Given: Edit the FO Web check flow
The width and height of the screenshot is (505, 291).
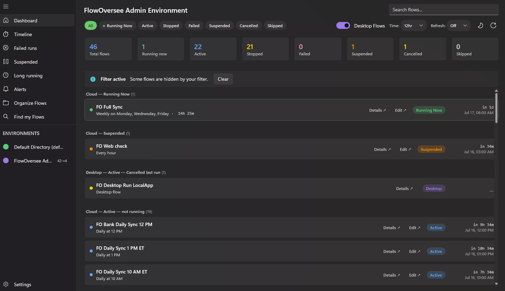Looking at the screenshot, I should [405, 149].
